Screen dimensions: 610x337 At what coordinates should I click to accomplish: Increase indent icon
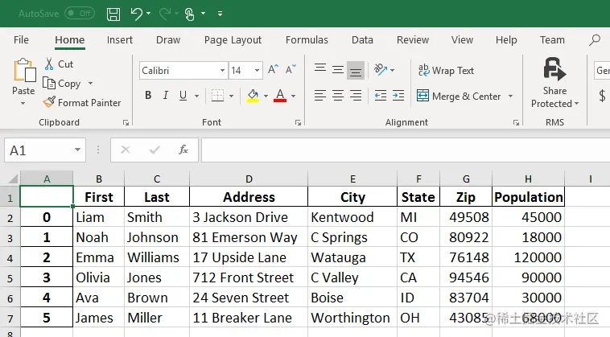click(x=398, y=95)
